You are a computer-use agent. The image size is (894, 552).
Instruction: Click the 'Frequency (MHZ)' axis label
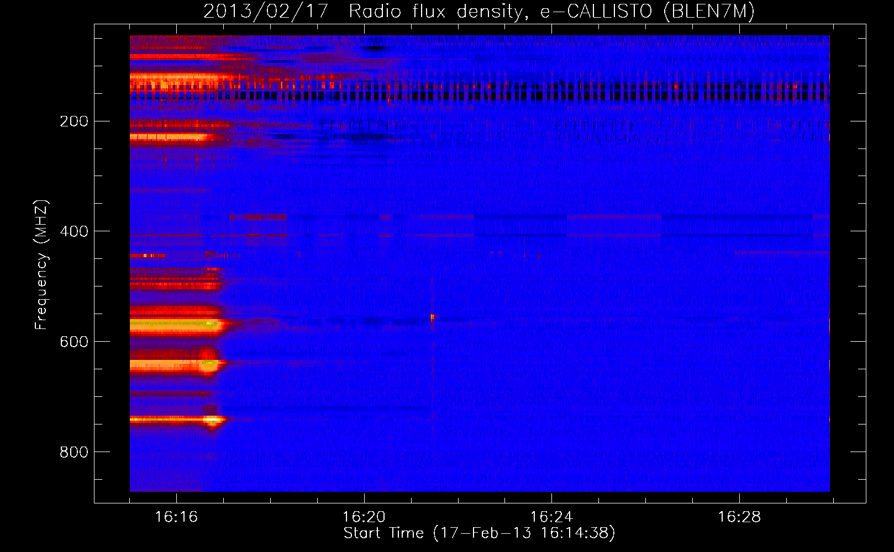coord(41,265)
